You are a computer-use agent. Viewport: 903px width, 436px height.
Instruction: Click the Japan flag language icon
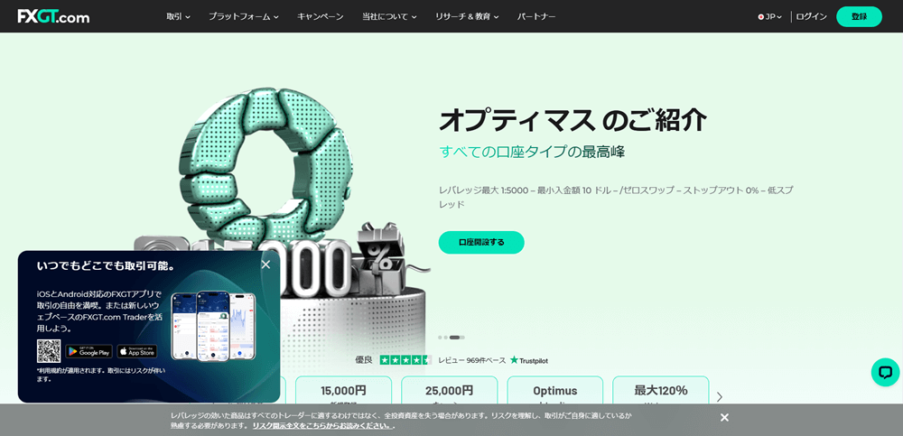pos(760,17)
